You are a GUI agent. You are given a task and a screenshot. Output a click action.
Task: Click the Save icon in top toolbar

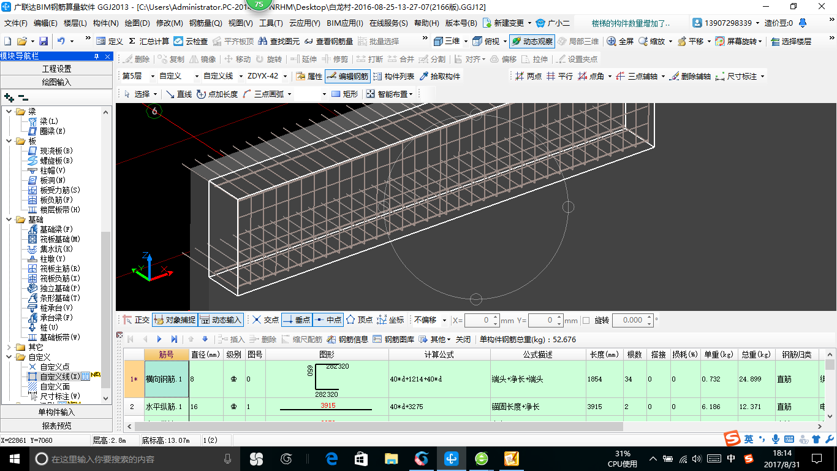(44, 41)
